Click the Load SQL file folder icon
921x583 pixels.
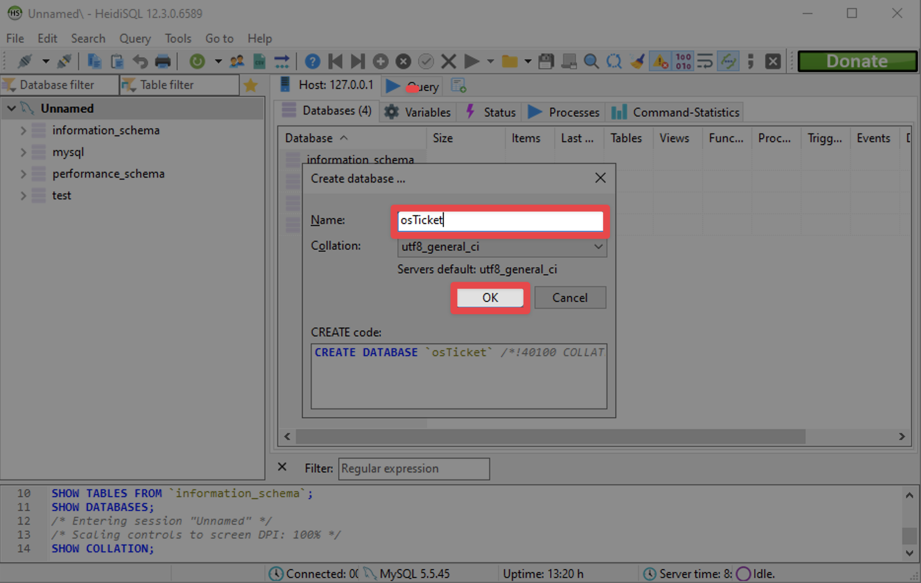click(510, 61)
